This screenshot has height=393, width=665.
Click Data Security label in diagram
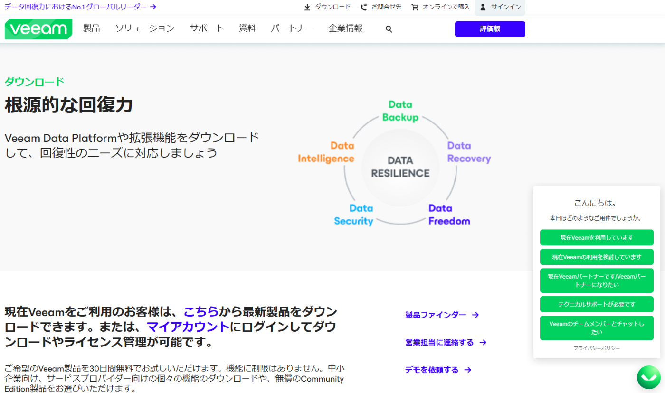pos(354,215)
